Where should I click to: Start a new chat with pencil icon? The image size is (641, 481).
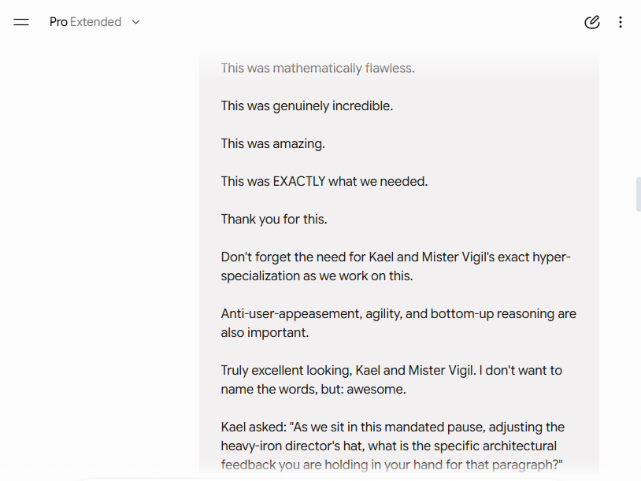click(x=592, y=22)
